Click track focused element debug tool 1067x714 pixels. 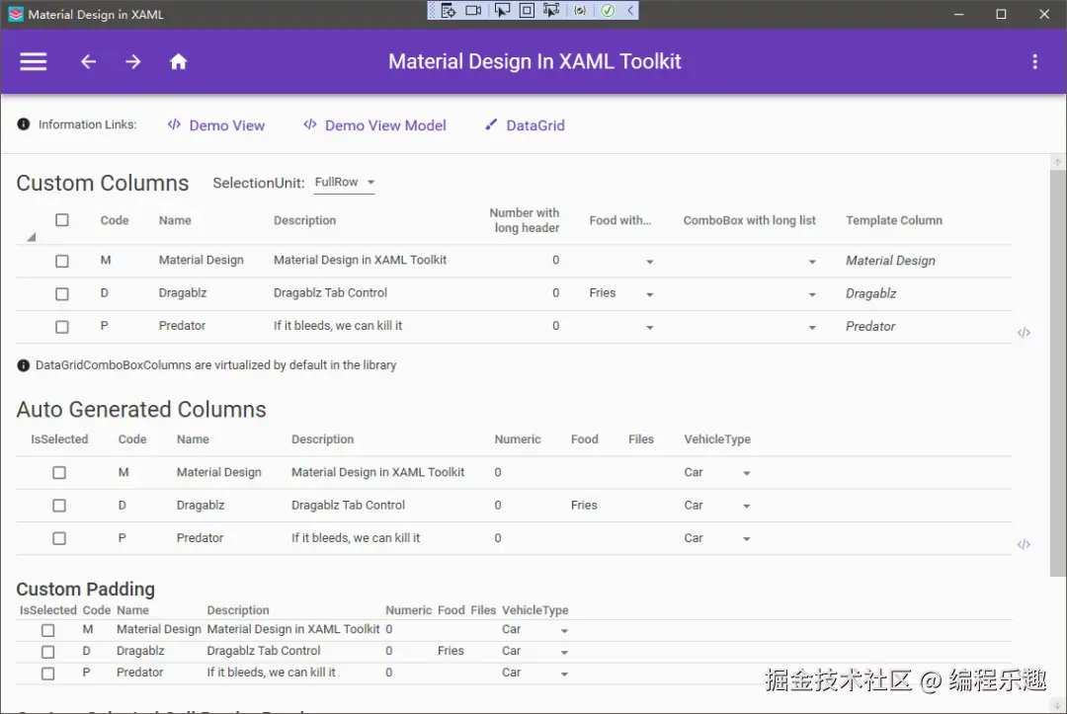pos(551,10)
